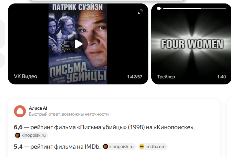
Task: Open the Алиса AI heading
Action: [38, 108]
